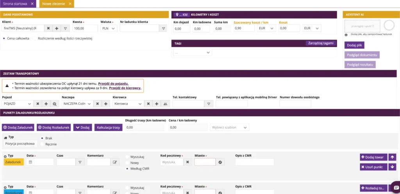Add new trailer with plus icon

pyautogui.click(x=105, y=104)
